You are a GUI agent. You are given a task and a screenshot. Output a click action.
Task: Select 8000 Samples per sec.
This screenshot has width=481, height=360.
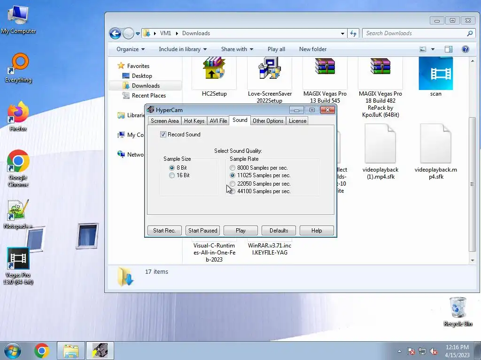[233, 168]
